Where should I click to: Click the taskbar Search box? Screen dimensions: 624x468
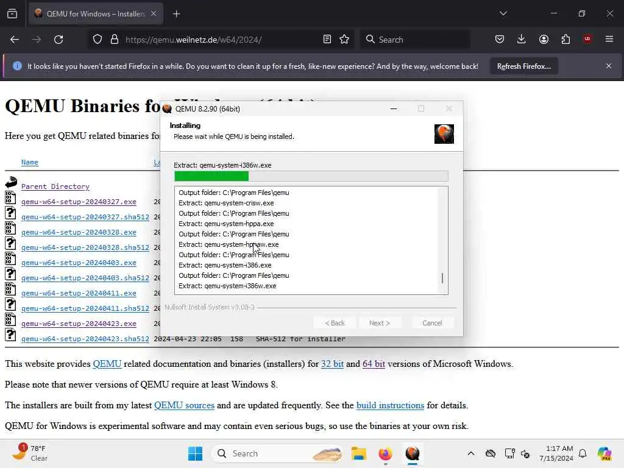(x=278, y=453)
